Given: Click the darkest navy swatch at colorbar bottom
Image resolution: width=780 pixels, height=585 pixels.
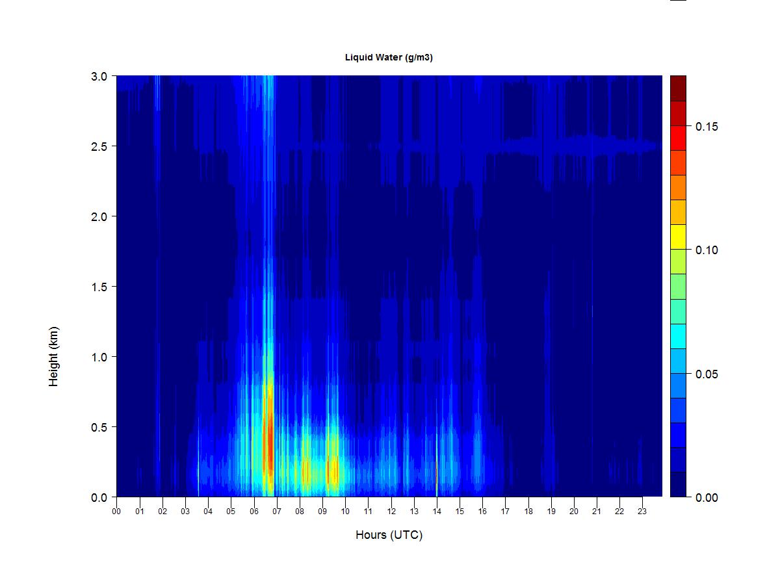Looking at the screenshot, I should click(678, 484).
